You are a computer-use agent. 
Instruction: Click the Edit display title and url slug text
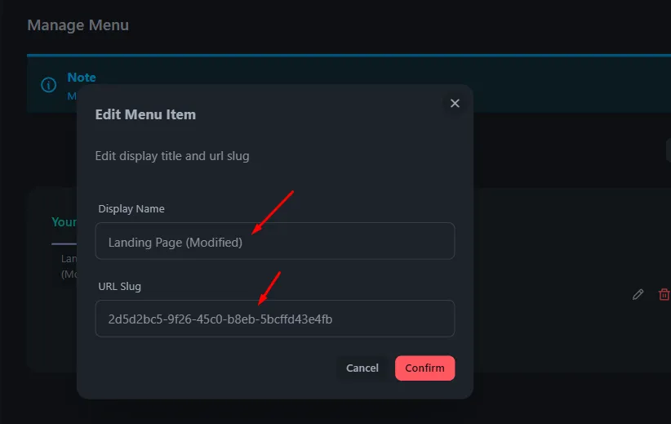[172, 156]
